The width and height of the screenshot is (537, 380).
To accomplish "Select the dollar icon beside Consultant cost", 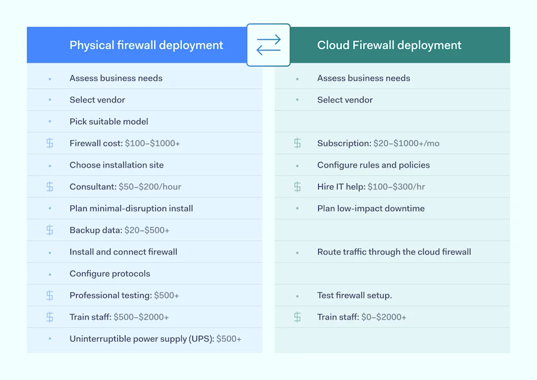I will (x=49, y=186).
